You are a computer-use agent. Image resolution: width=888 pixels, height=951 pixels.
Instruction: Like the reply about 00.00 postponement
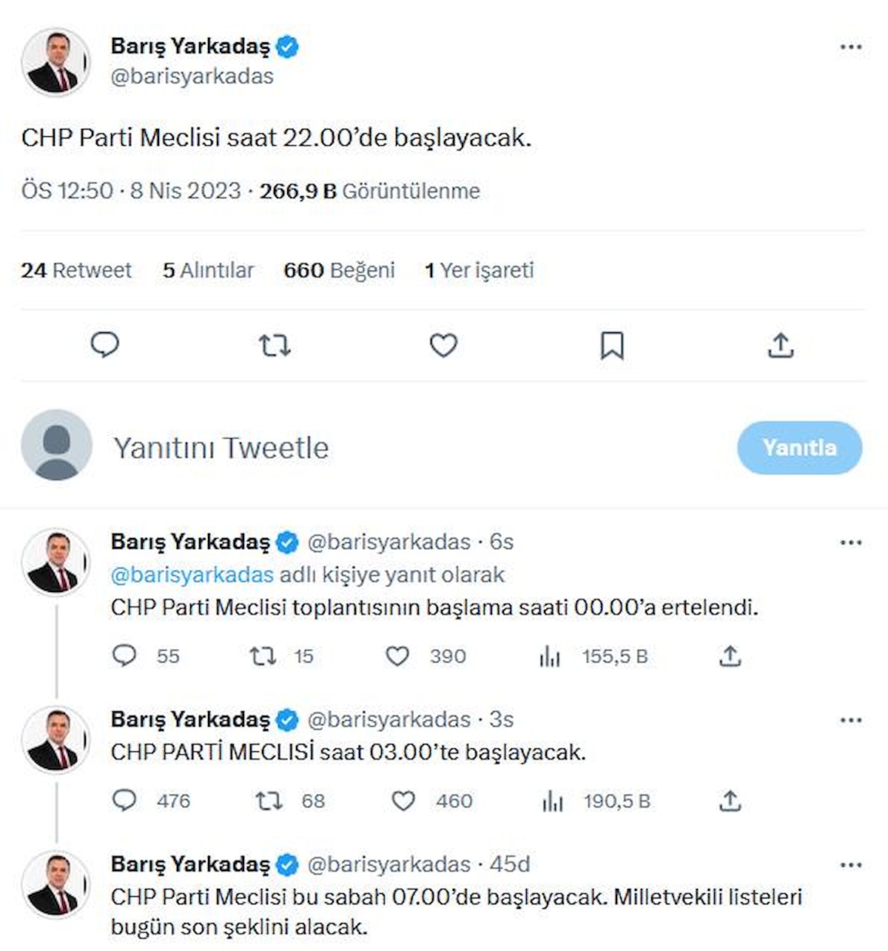click(x=397, y=656)
